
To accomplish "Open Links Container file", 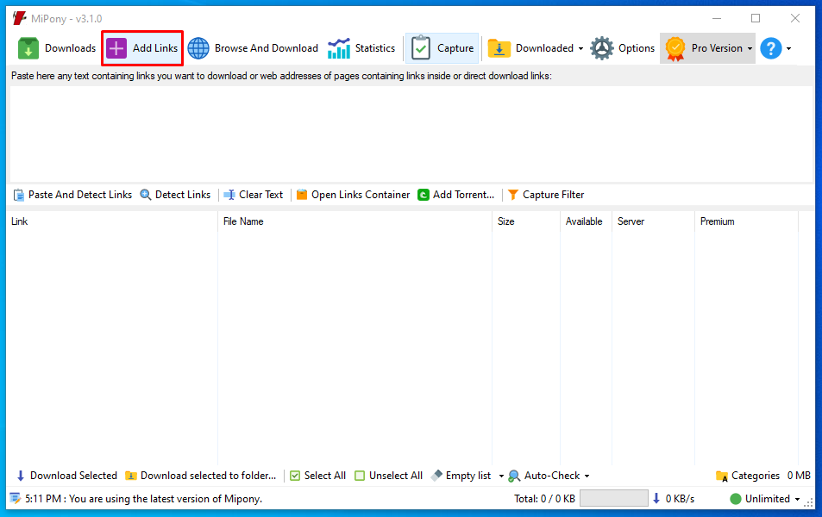I will click(x=353, y=195).
